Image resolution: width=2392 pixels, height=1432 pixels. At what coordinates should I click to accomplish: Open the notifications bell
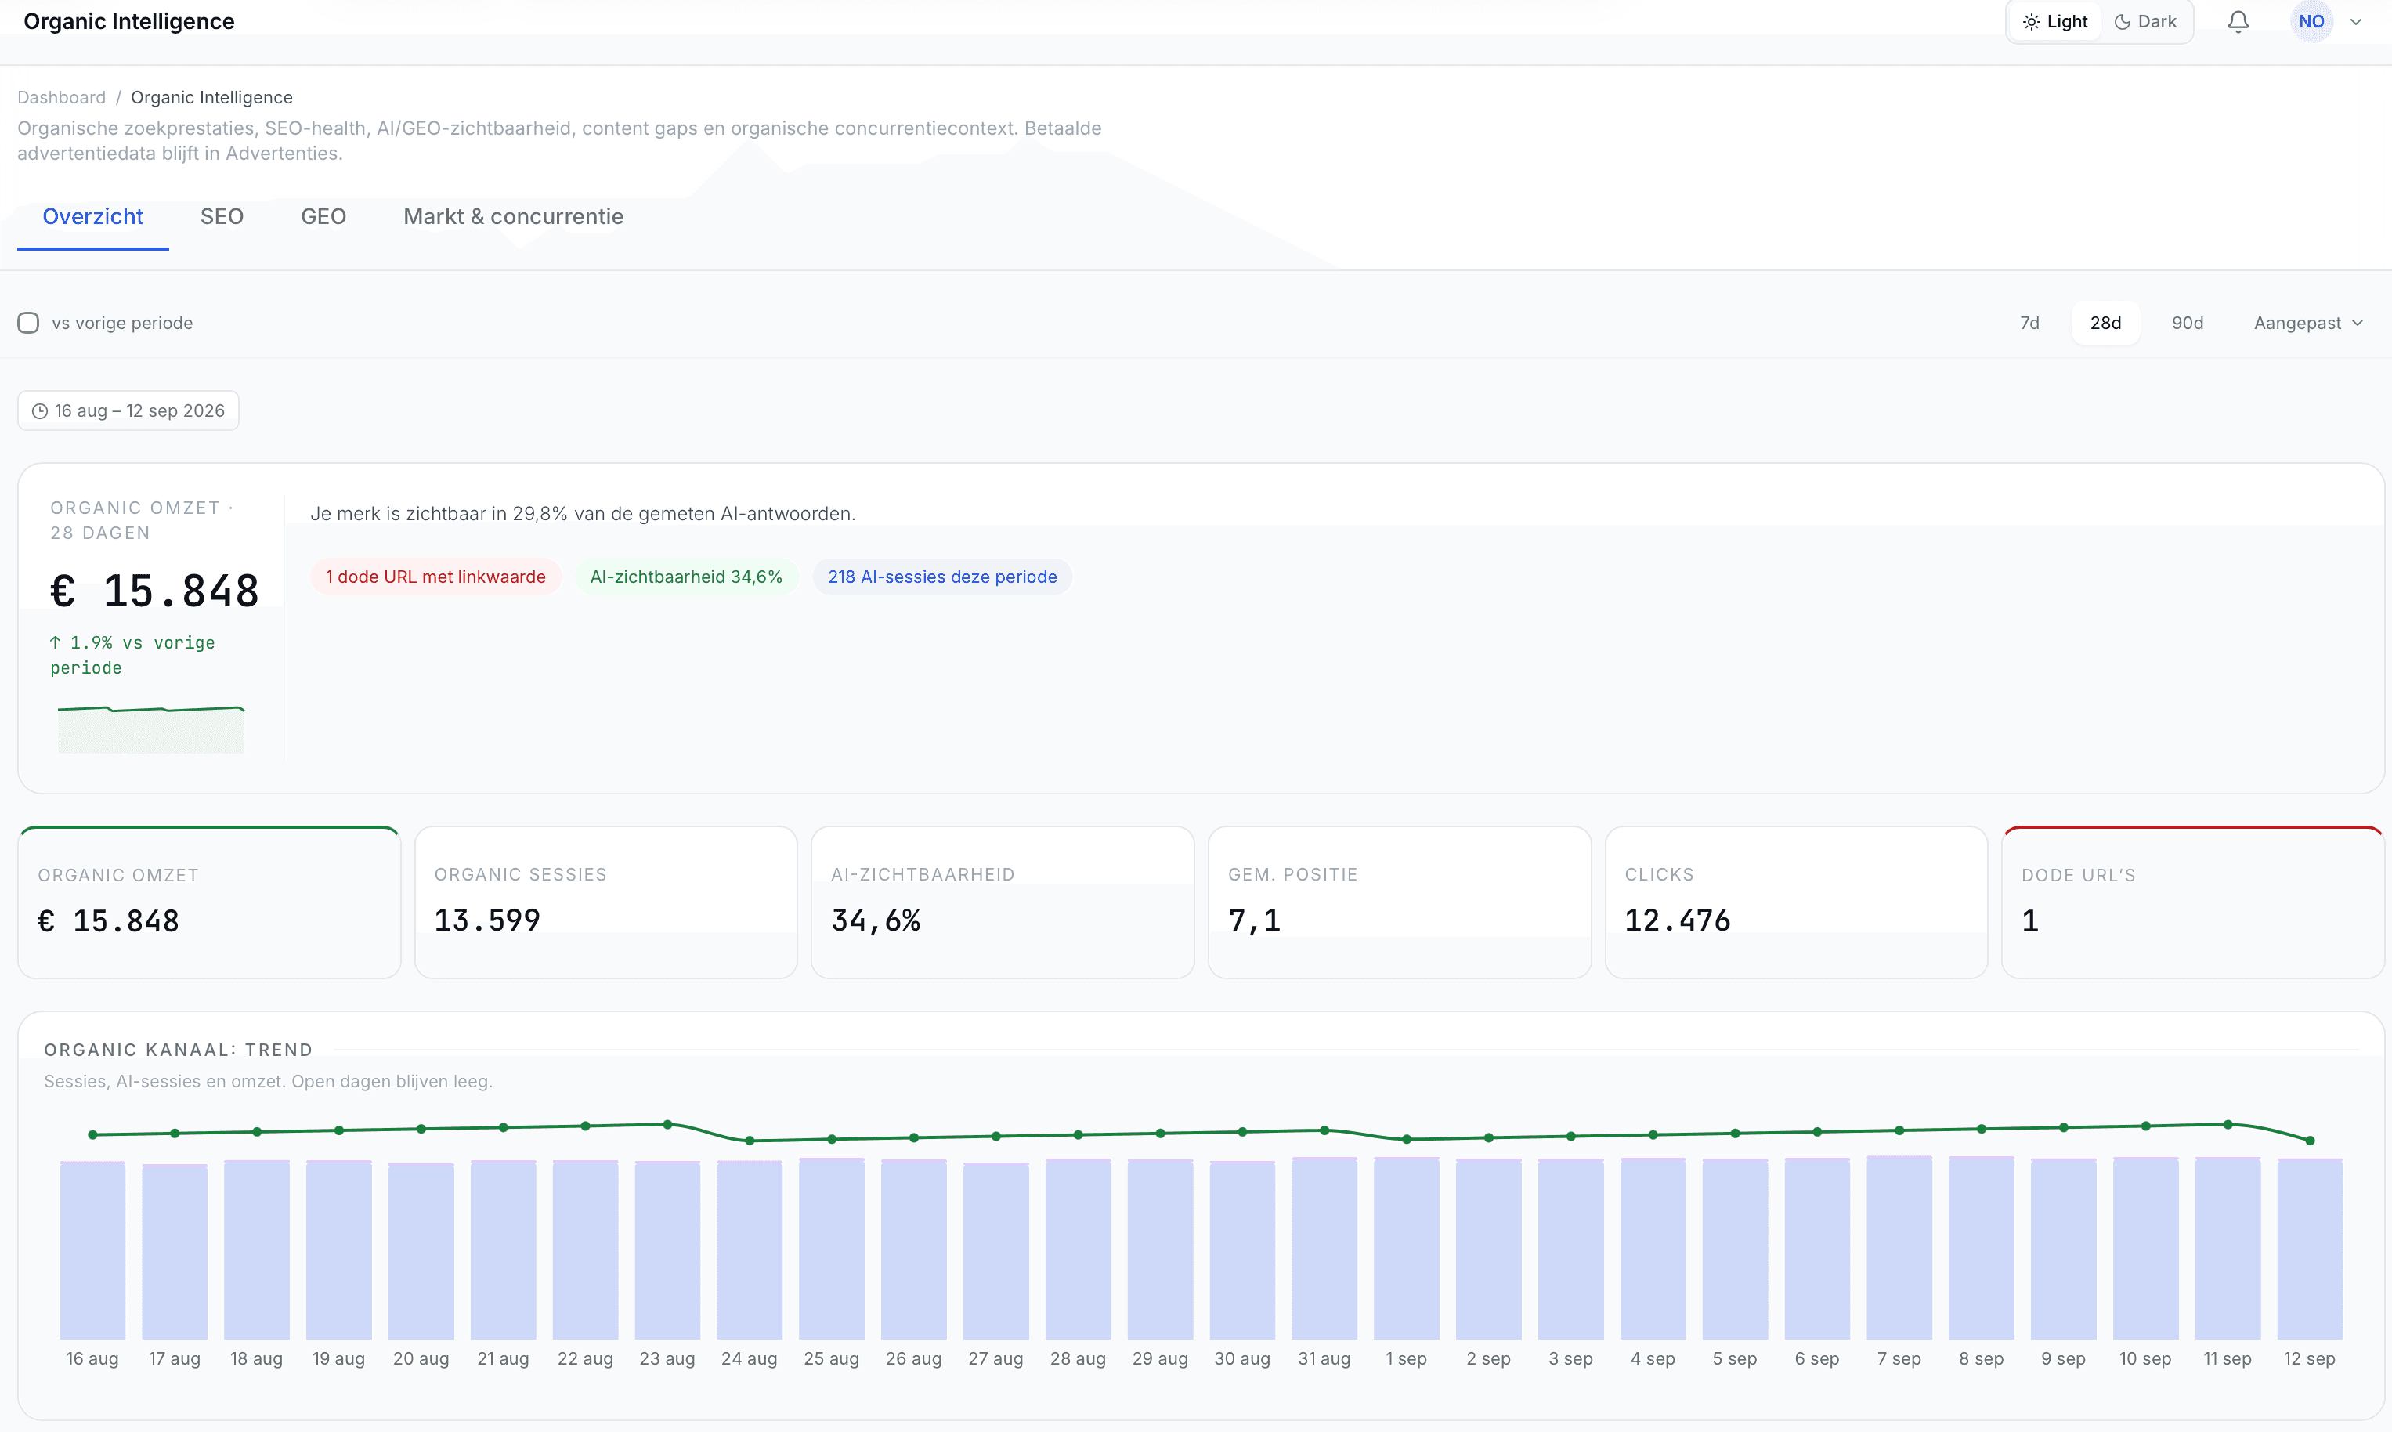2238,21
